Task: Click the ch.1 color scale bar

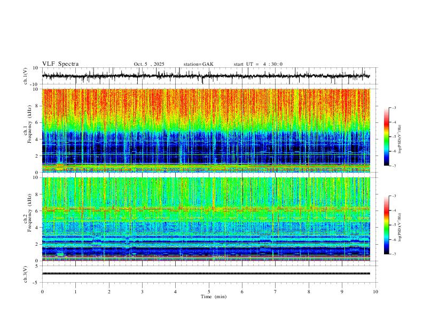Action: (387, 137)
